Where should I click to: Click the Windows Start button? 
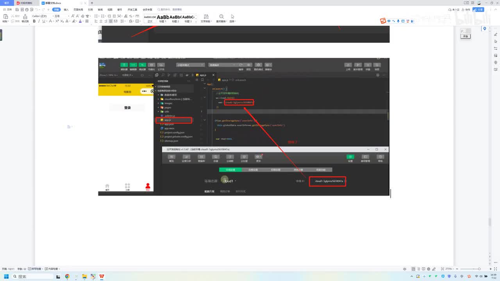pyautogui.click(x=6, y=276)
